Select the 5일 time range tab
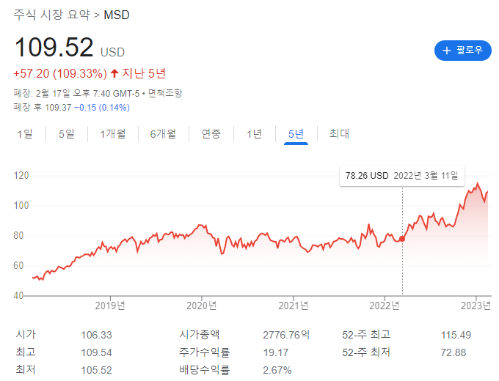The height and width of the screenshot is (381, 499). click(x=67, y=134)
